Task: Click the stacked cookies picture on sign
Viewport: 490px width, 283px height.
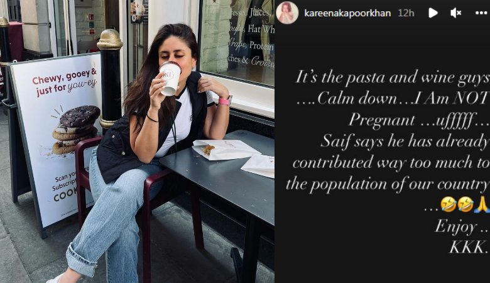Action: tap(75, 130)
